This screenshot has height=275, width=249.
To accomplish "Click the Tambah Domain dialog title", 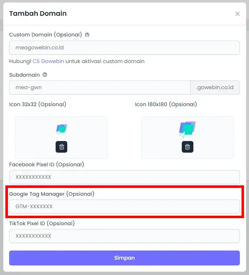I will (x=38, y=14).
